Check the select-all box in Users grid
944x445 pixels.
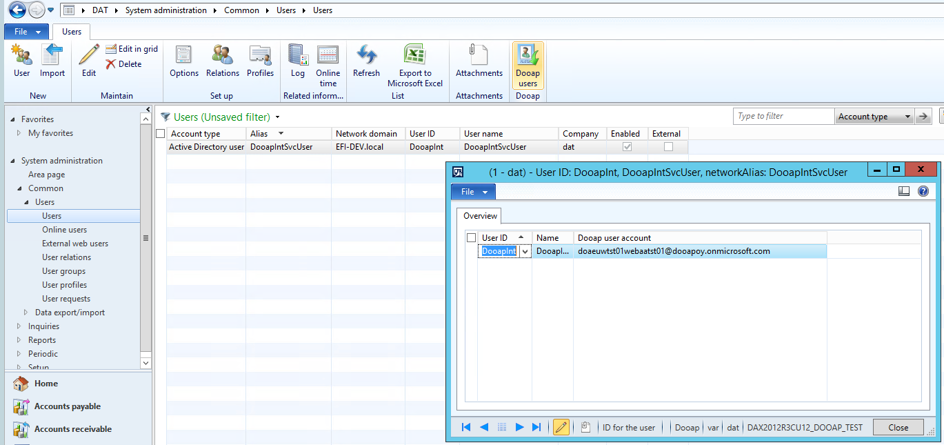point(161,134)
